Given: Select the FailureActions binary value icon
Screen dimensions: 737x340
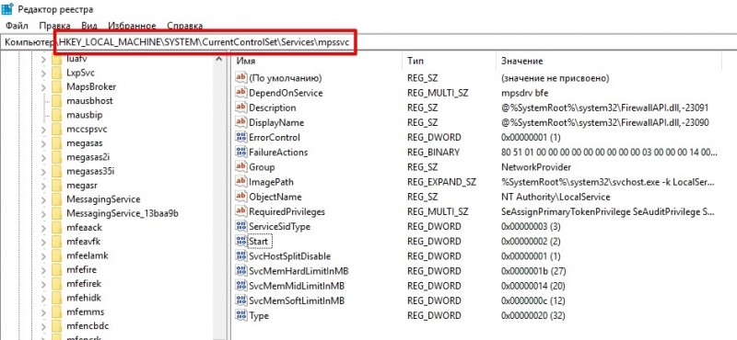Looking at the screenshot, I should click(241, 152).
